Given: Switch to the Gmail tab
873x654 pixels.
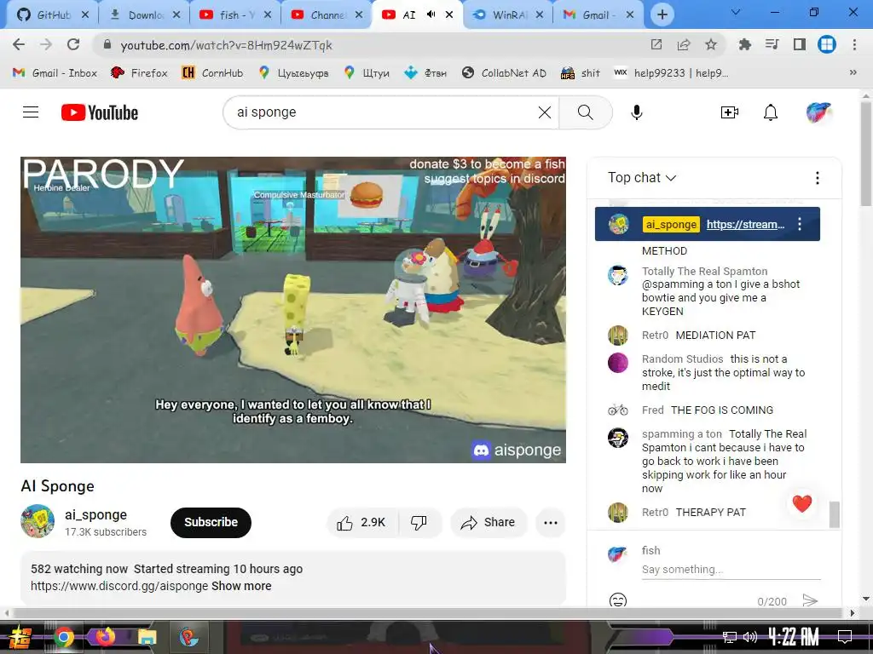Looking at the screenshot, I should pos(598,14).
